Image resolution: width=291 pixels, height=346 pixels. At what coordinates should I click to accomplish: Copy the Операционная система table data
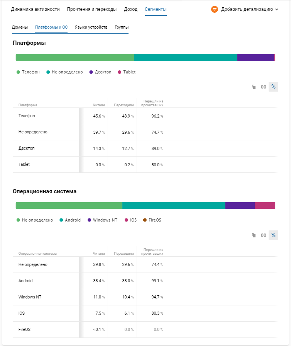(x=254, y=235)
